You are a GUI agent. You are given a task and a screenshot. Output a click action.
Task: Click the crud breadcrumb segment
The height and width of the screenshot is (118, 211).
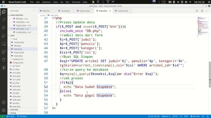click(x=42, y=15)
